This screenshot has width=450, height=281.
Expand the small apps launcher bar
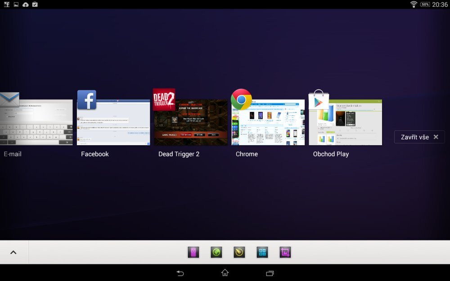(13, 252)
